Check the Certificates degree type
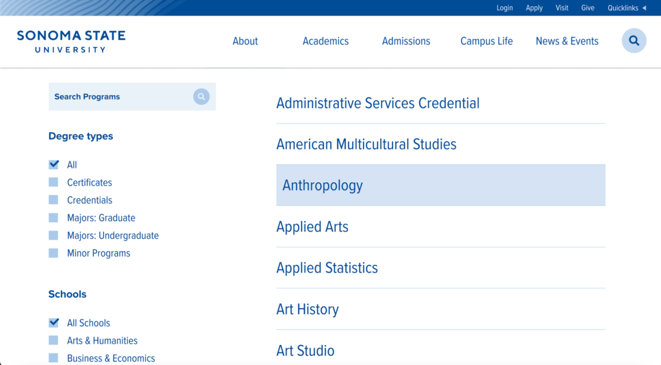The width and height of the screenshot is (661, 365). tap(54, 182)
